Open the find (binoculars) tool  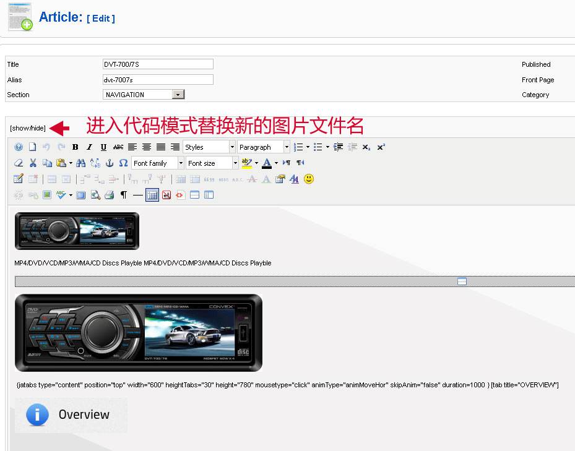click(x=81, y=163)
